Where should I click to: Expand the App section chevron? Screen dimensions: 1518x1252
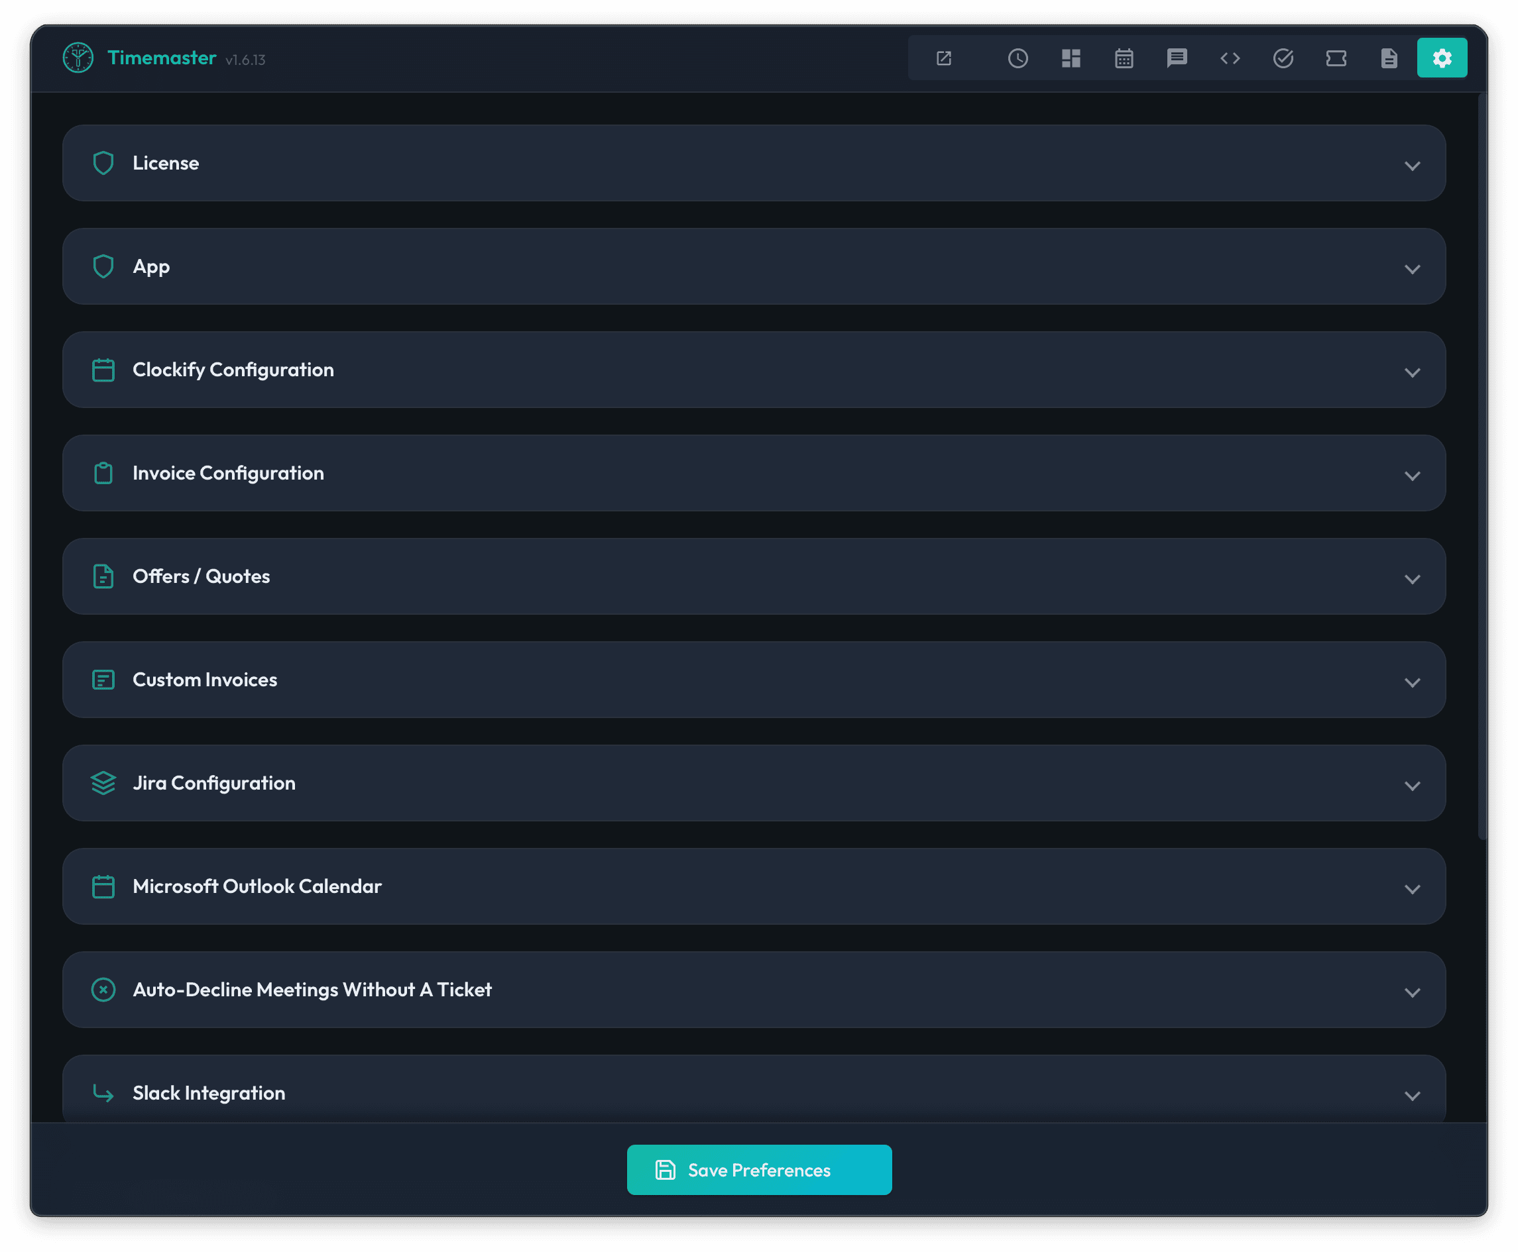pos(1412,269)
